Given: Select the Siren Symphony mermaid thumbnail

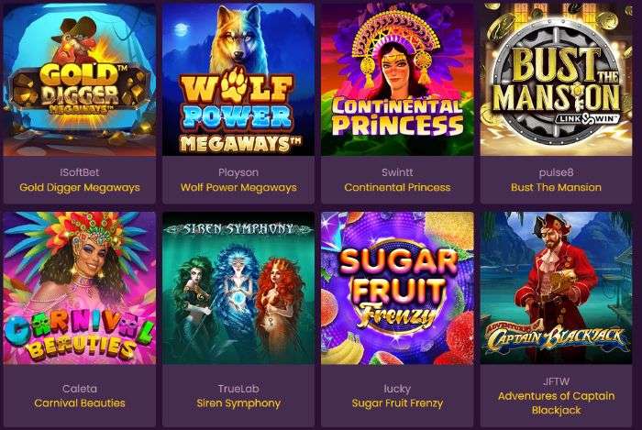Looking at the screenshot, I should point(238,288).
